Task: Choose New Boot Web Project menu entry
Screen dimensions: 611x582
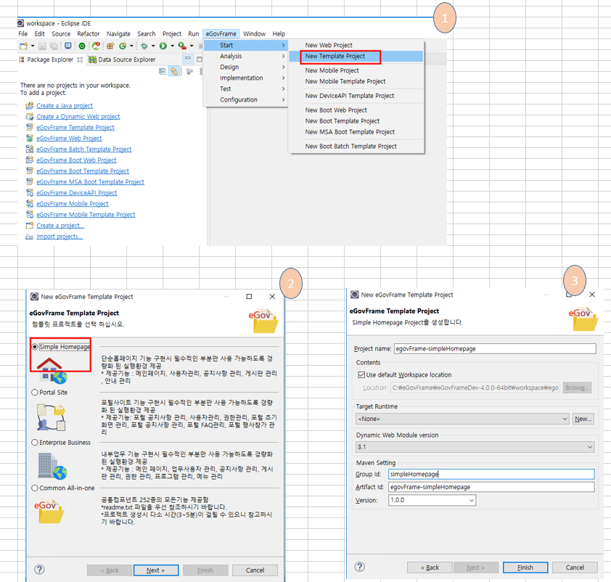Action: tap(356, 110)
